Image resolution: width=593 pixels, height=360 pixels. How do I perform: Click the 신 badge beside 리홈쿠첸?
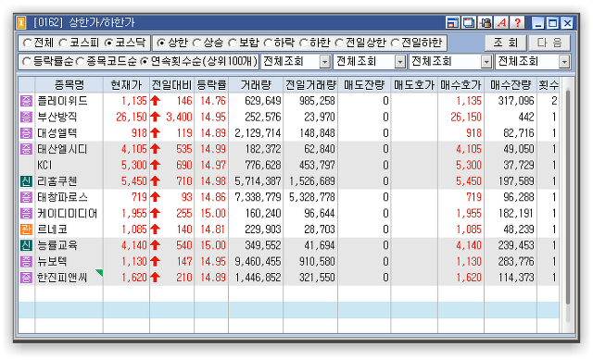[x=26, y=181]
